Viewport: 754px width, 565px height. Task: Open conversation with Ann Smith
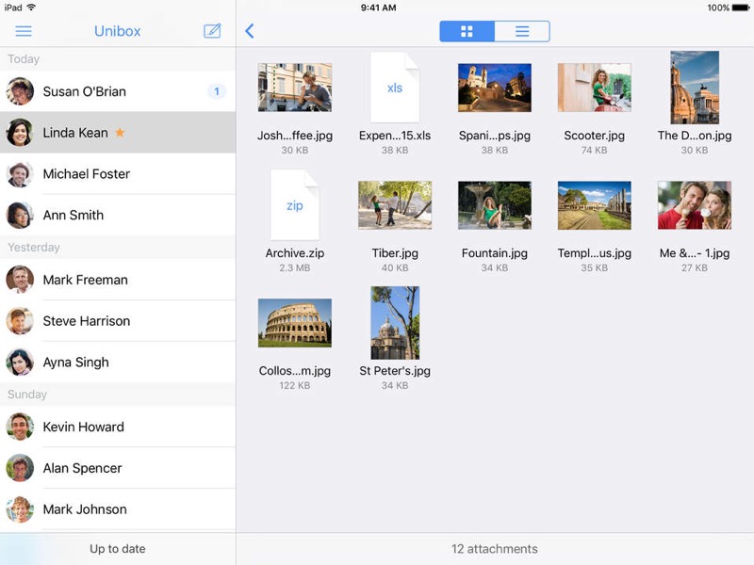tap(74, 216)
